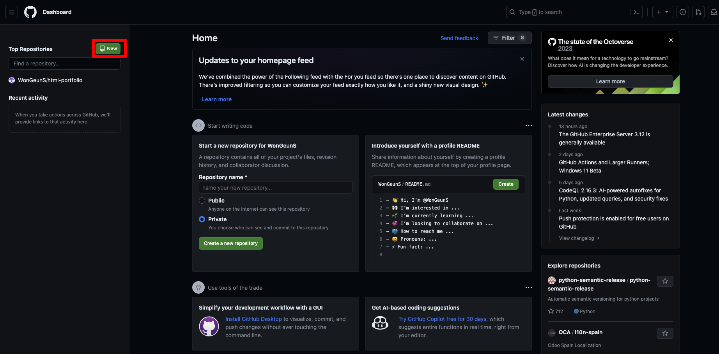Click 712 stars count

pyautogui.click(x=556, y=311)
